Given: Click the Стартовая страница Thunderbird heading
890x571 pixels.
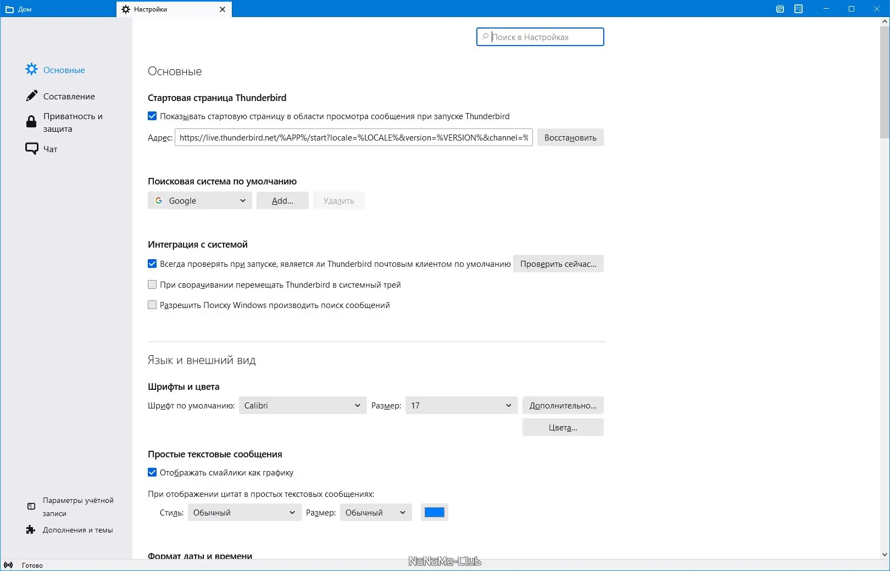Looking at the screenshot, I should pos(217,98).
